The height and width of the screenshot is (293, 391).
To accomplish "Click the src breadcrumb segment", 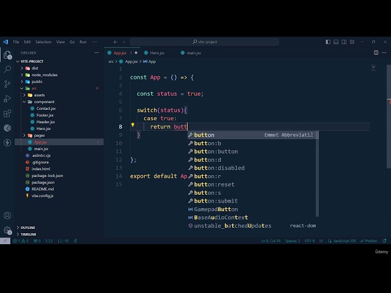I will tap(111, 62).
